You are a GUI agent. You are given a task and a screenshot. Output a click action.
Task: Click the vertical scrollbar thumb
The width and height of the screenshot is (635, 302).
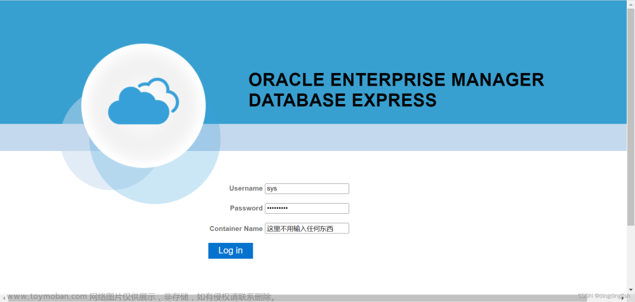(631, 117)
